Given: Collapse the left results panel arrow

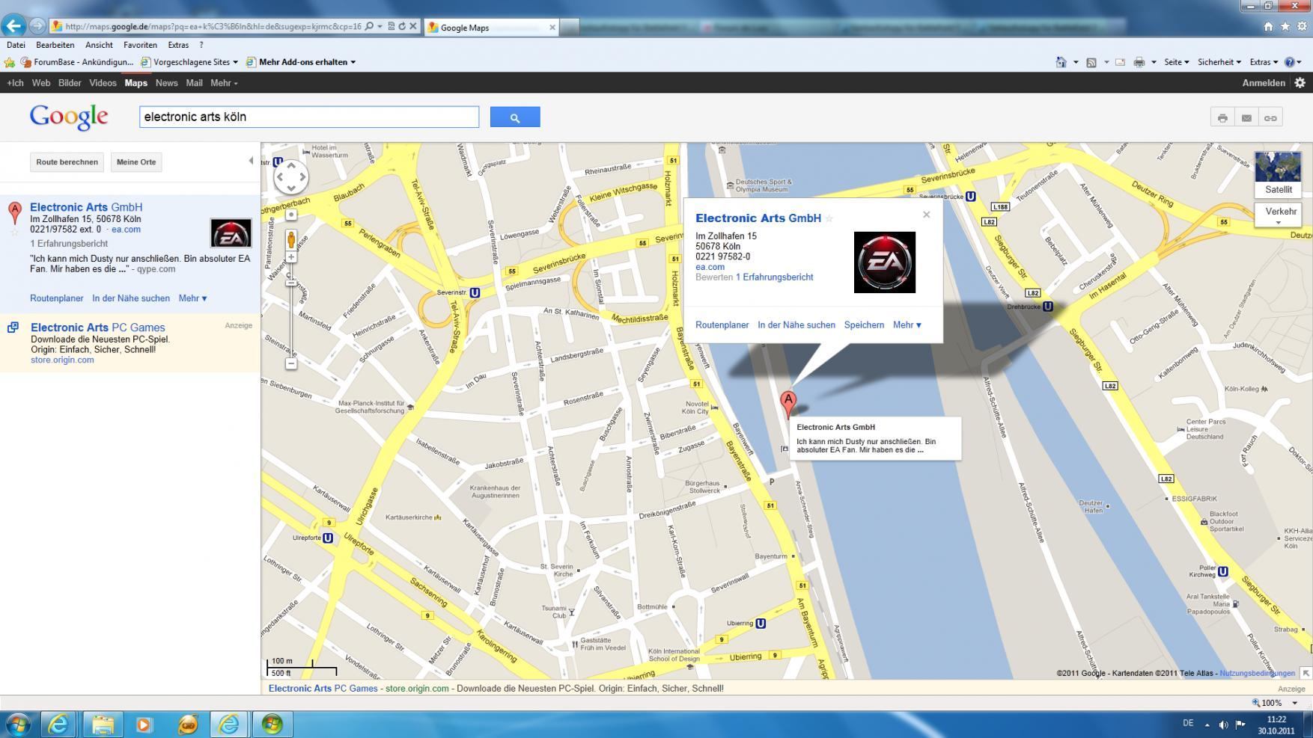Looking at the screenshot, I should 251,161.
